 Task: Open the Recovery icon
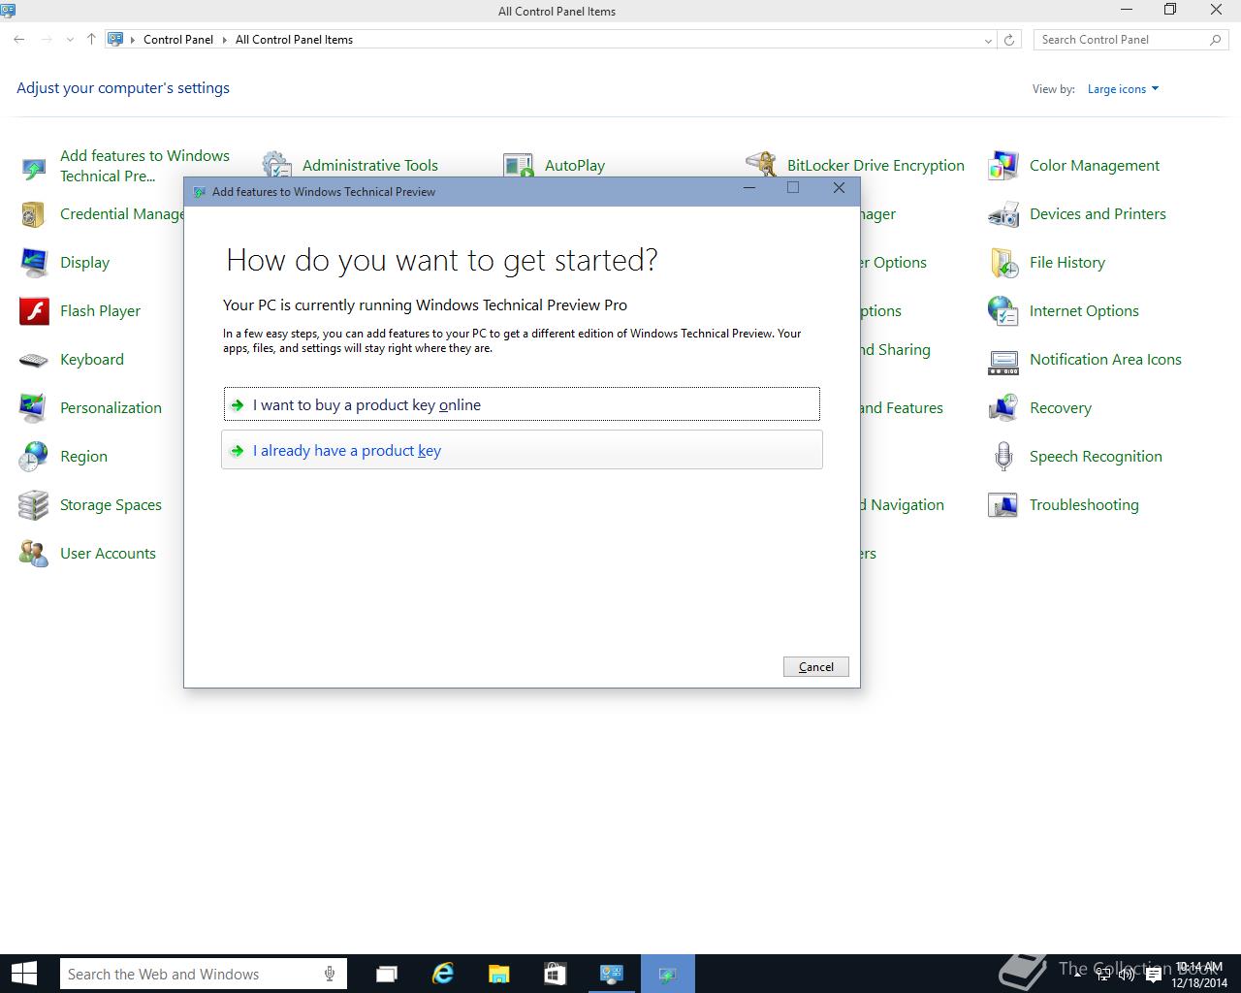[1003, 408]
